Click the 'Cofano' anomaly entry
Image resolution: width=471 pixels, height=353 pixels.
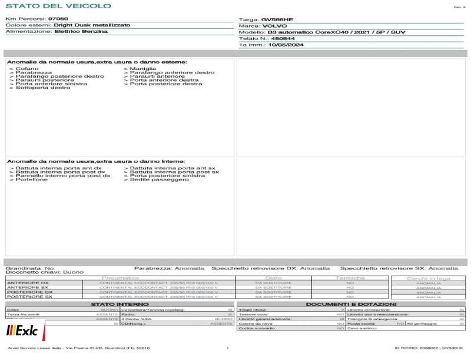27,69
